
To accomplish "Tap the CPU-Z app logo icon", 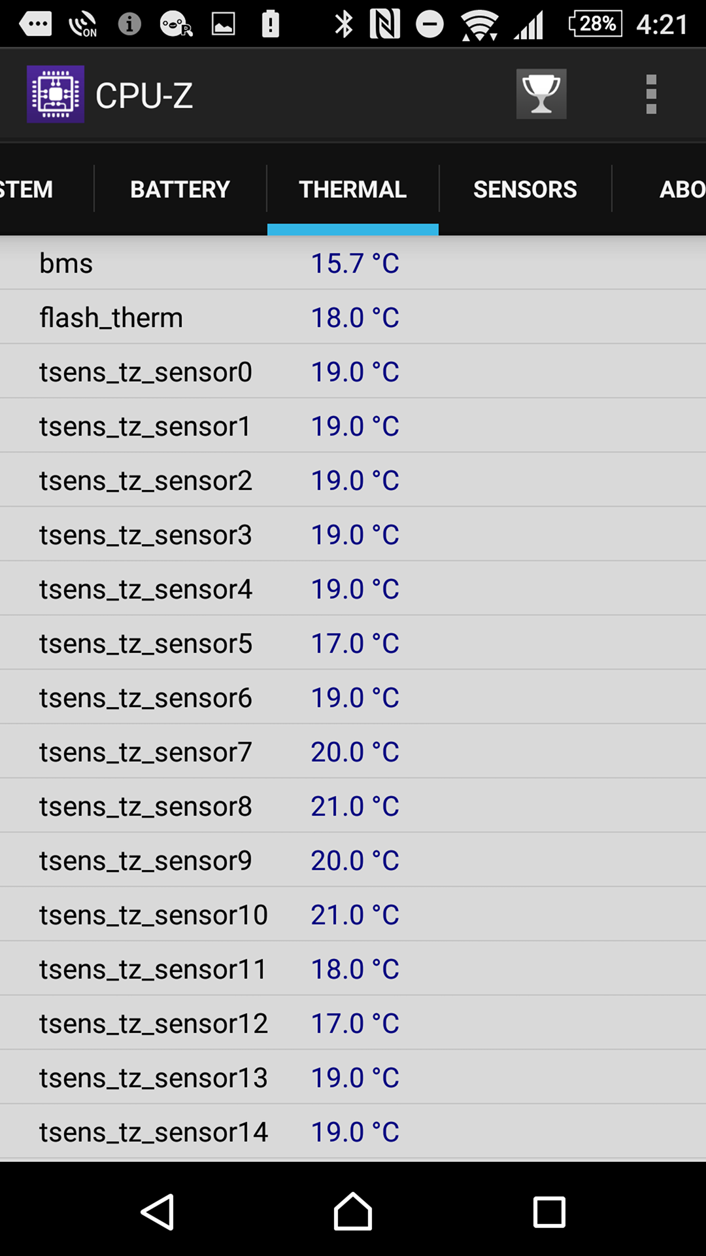I will pos(56,94).
